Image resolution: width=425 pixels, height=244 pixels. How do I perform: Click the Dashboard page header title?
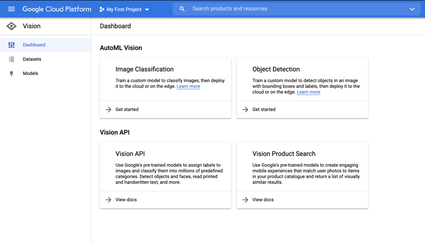click(x=115, y=26)
